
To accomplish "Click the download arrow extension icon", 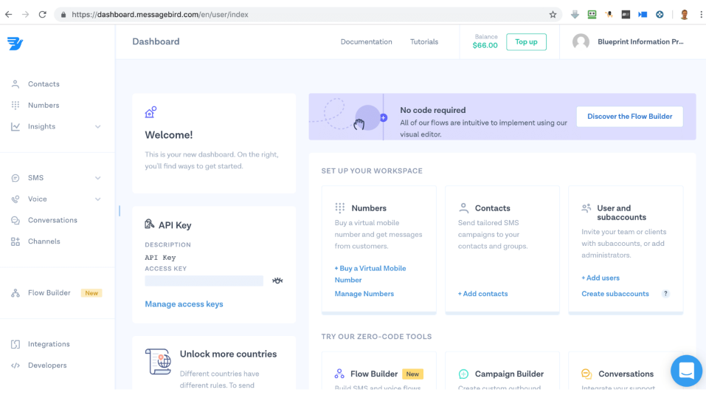I will [575, 15].
